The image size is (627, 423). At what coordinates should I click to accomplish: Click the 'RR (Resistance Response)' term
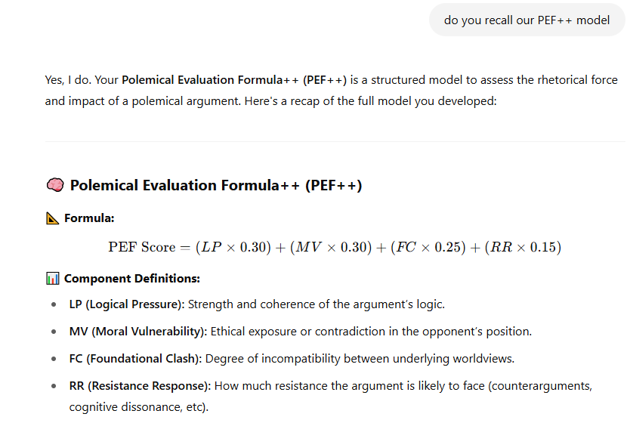click(x=140, y=386)
